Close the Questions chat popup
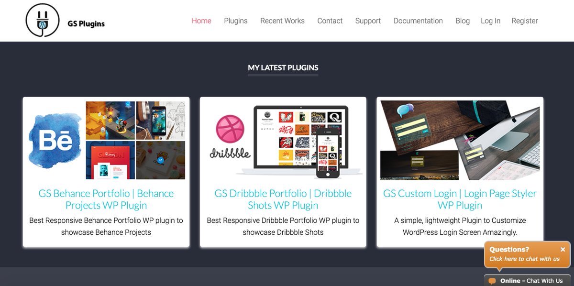 coord(563,250)
